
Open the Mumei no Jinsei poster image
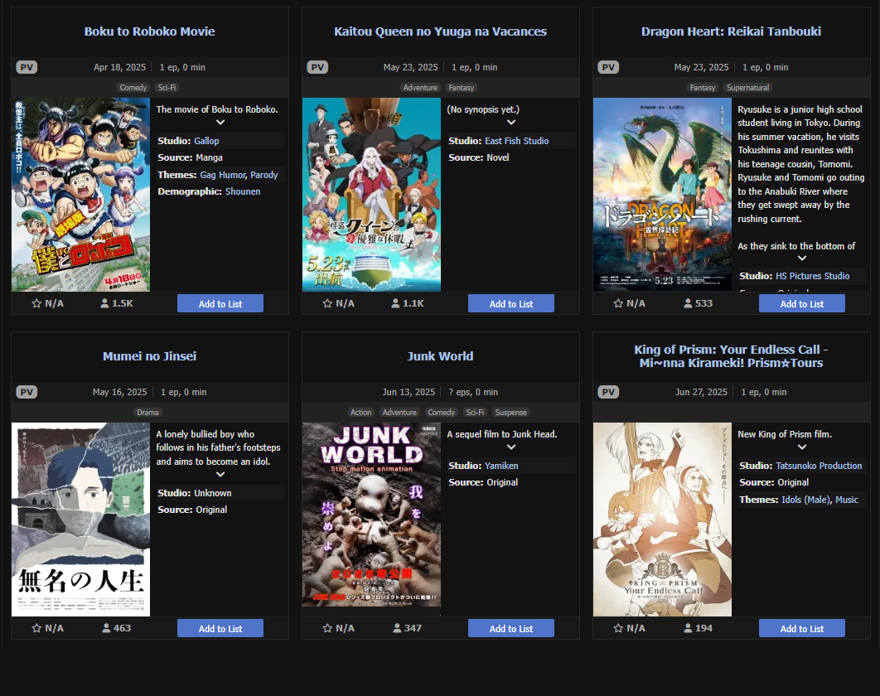click(x=81, y=520)
